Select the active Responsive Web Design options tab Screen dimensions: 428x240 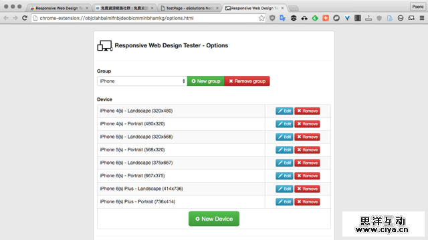pos(254,8)
